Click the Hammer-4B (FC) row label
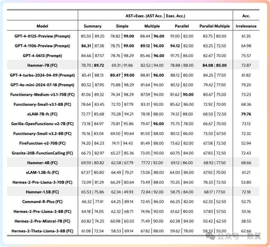Image resolution: width=270 pixels, height=247 pixels. tap(42, 163)
